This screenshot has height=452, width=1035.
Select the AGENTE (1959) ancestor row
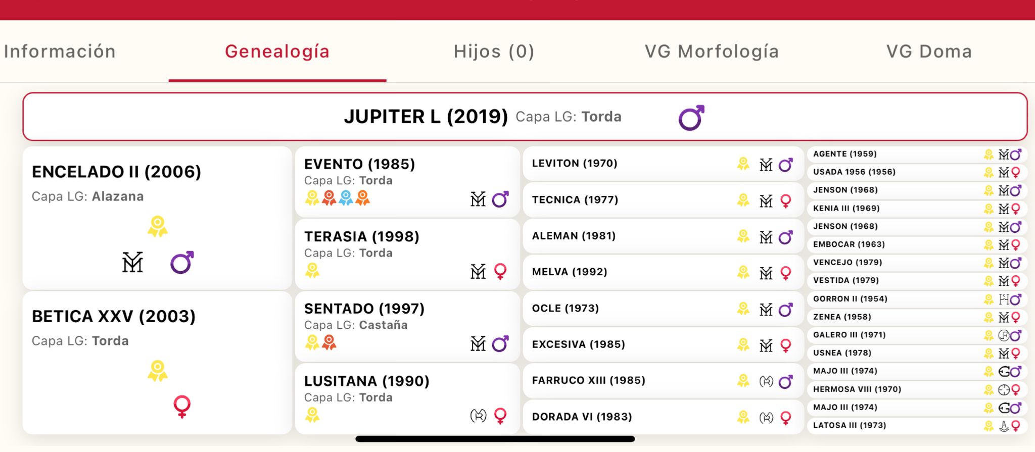point(845,154)
